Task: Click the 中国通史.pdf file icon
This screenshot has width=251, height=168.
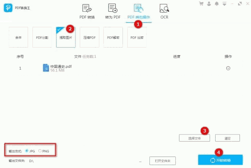Action: [x=46, y=68]
